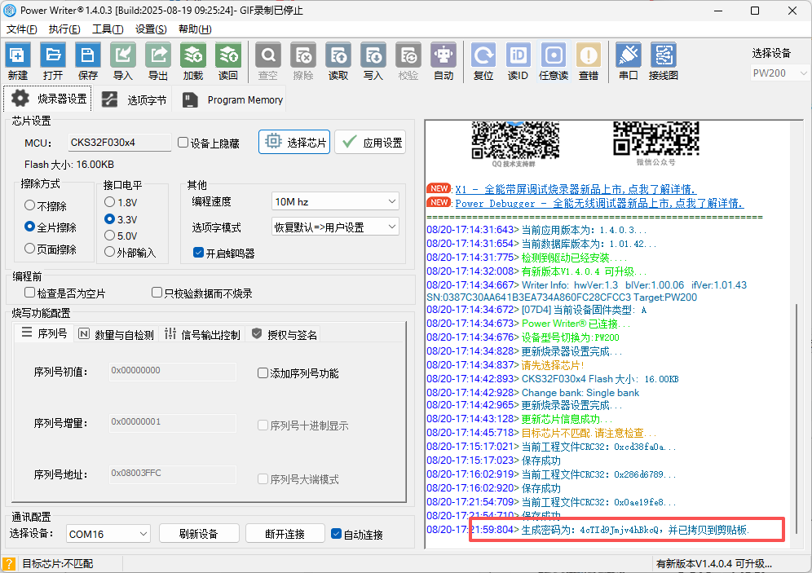812x573 pixels.
Task: Open the 信号输出控制 tab
Action: coord(202,334)
